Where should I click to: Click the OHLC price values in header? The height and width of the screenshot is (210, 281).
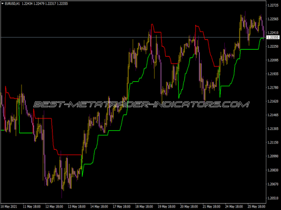[x=44, y=4]
